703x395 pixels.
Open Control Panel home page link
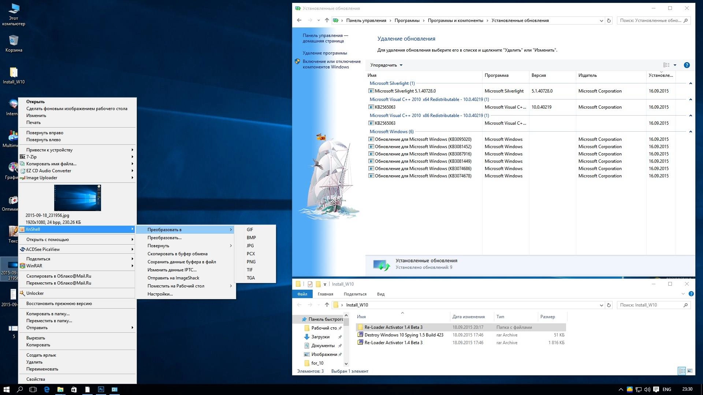coord(325,38)
